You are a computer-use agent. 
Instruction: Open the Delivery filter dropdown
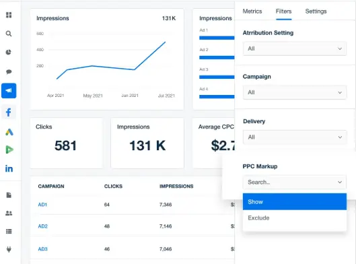point(295,137)
